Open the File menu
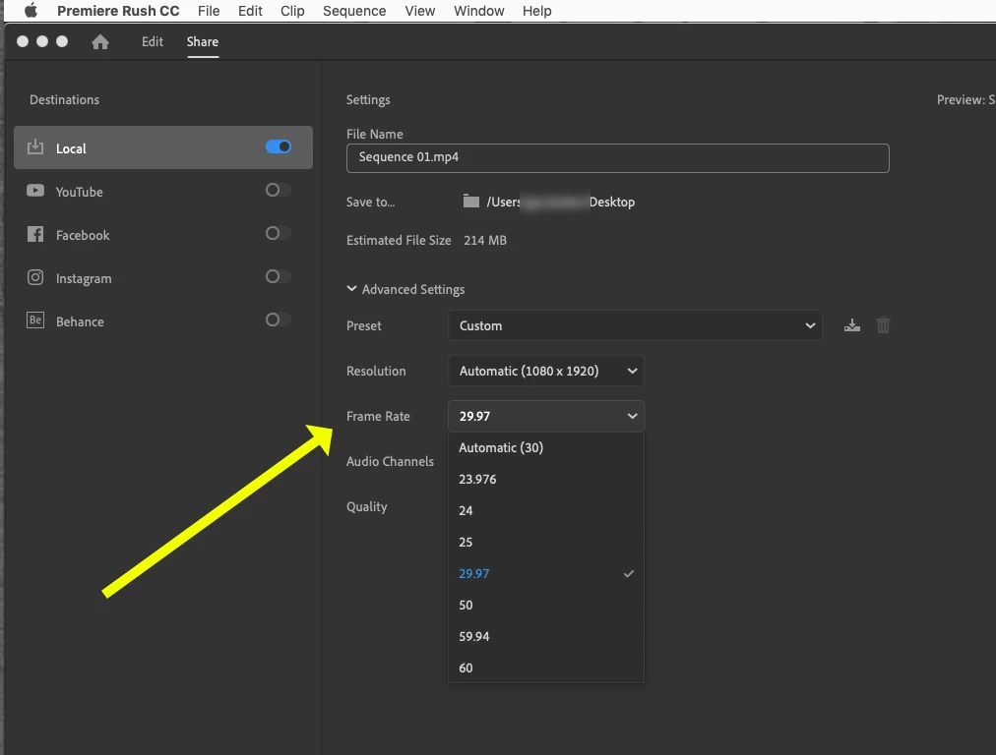 coord(209,11)
